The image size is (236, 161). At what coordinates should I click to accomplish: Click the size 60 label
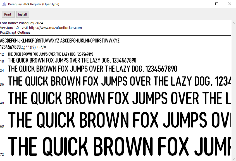click(2, 126)
